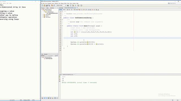Select the twoDimensionalArray.java editor tab
181x101 pixels.
(x=71, y=8)
